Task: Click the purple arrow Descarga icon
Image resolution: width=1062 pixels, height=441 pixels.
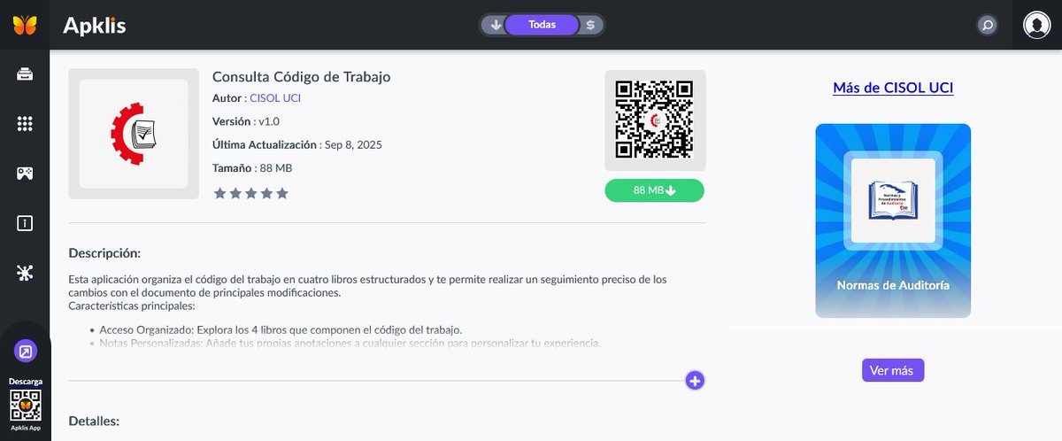Action: 26,352
